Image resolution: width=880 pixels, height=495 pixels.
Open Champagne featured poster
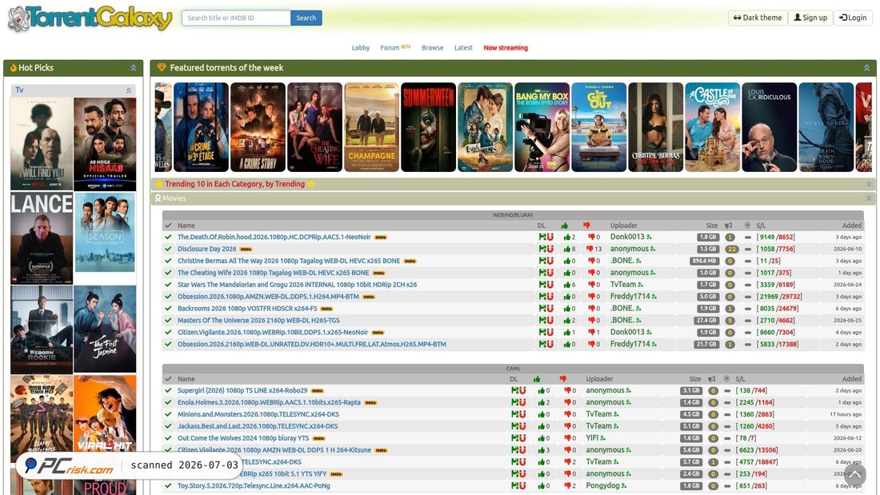(371, 127)
